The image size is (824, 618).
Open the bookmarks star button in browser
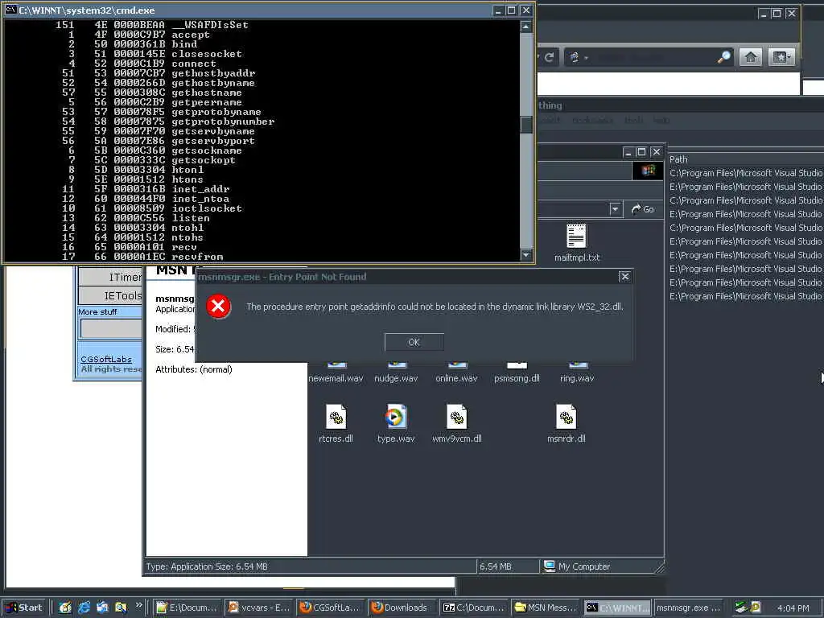[x=781, y=57]
